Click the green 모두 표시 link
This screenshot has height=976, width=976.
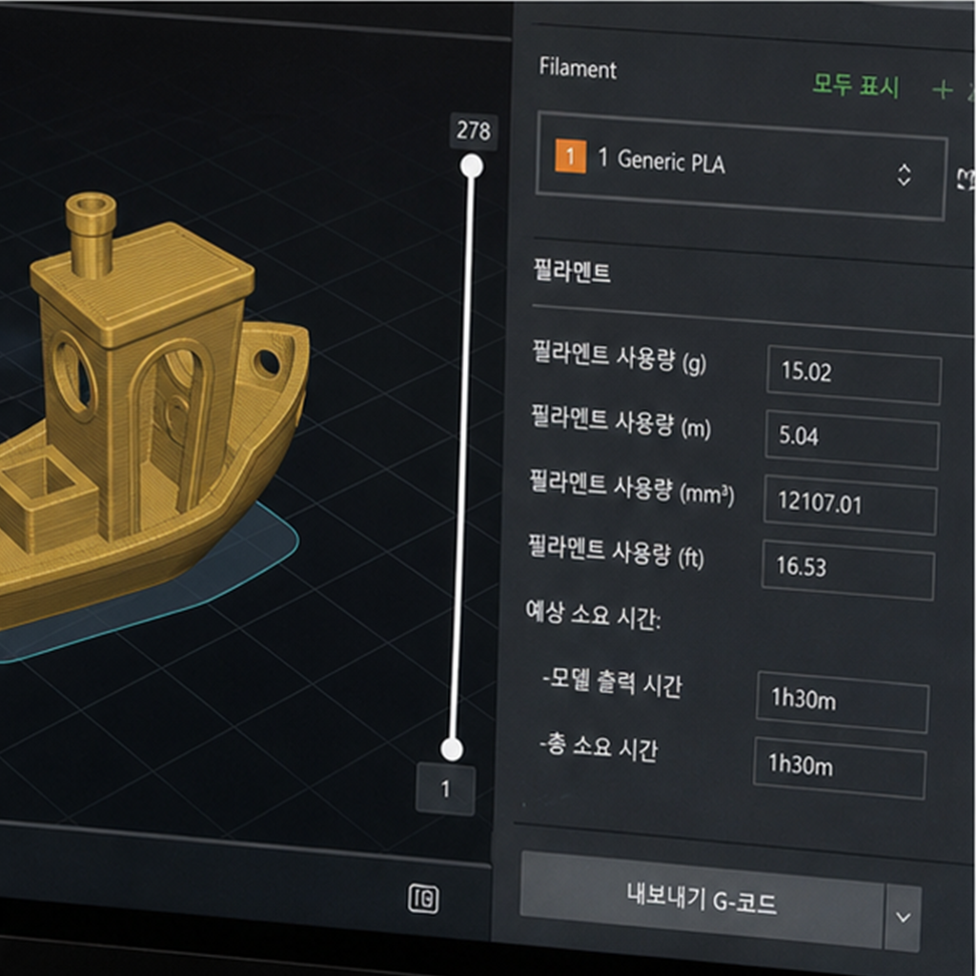856,85
